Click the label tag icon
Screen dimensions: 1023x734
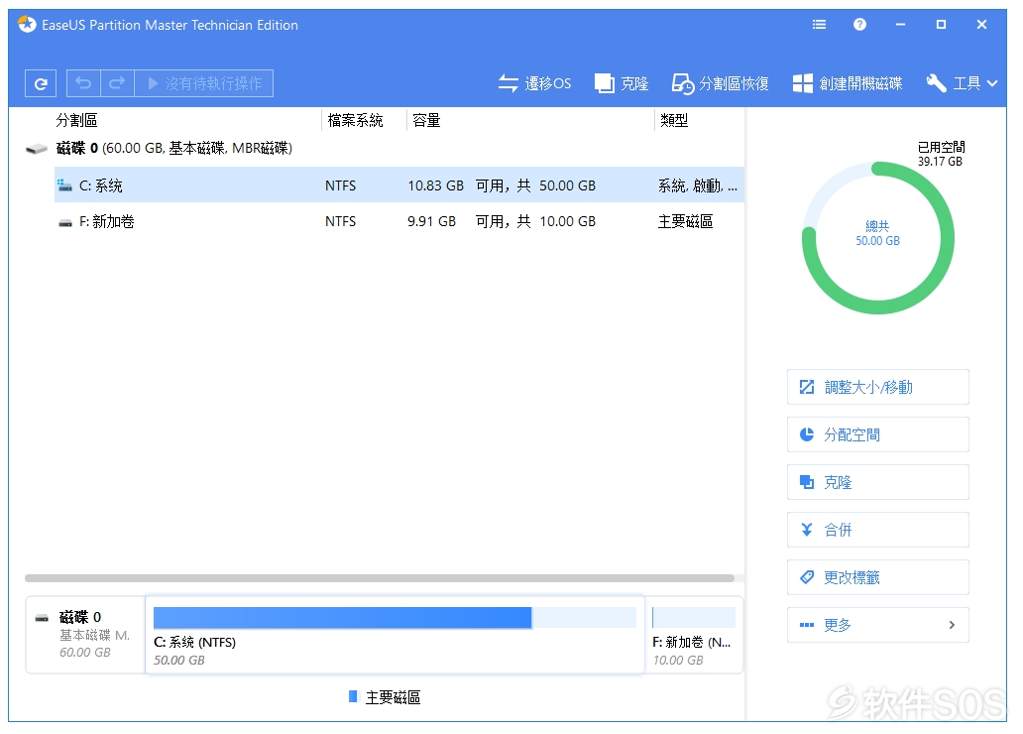(x=807, y=577)
